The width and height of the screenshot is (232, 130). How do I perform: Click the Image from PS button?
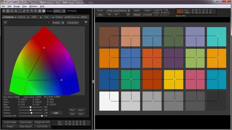point(42,122)
